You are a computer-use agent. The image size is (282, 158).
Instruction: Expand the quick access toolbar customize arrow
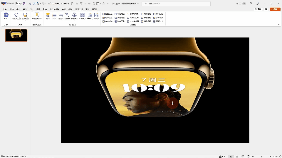(108, 4)
